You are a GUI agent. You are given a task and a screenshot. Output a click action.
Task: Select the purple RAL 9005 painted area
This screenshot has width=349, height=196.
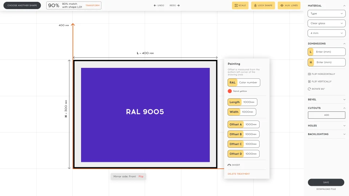pyautogui.click(x=145, y=115)
